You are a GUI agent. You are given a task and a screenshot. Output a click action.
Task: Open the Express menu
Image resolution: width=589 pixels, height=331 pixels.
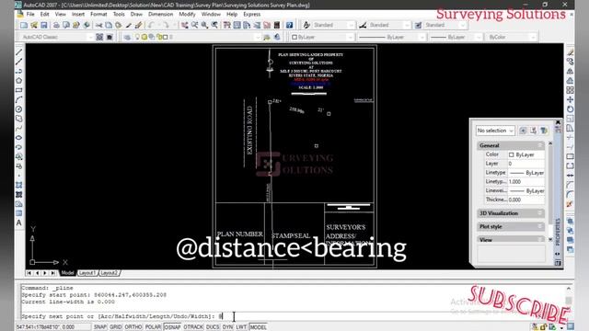251,15
